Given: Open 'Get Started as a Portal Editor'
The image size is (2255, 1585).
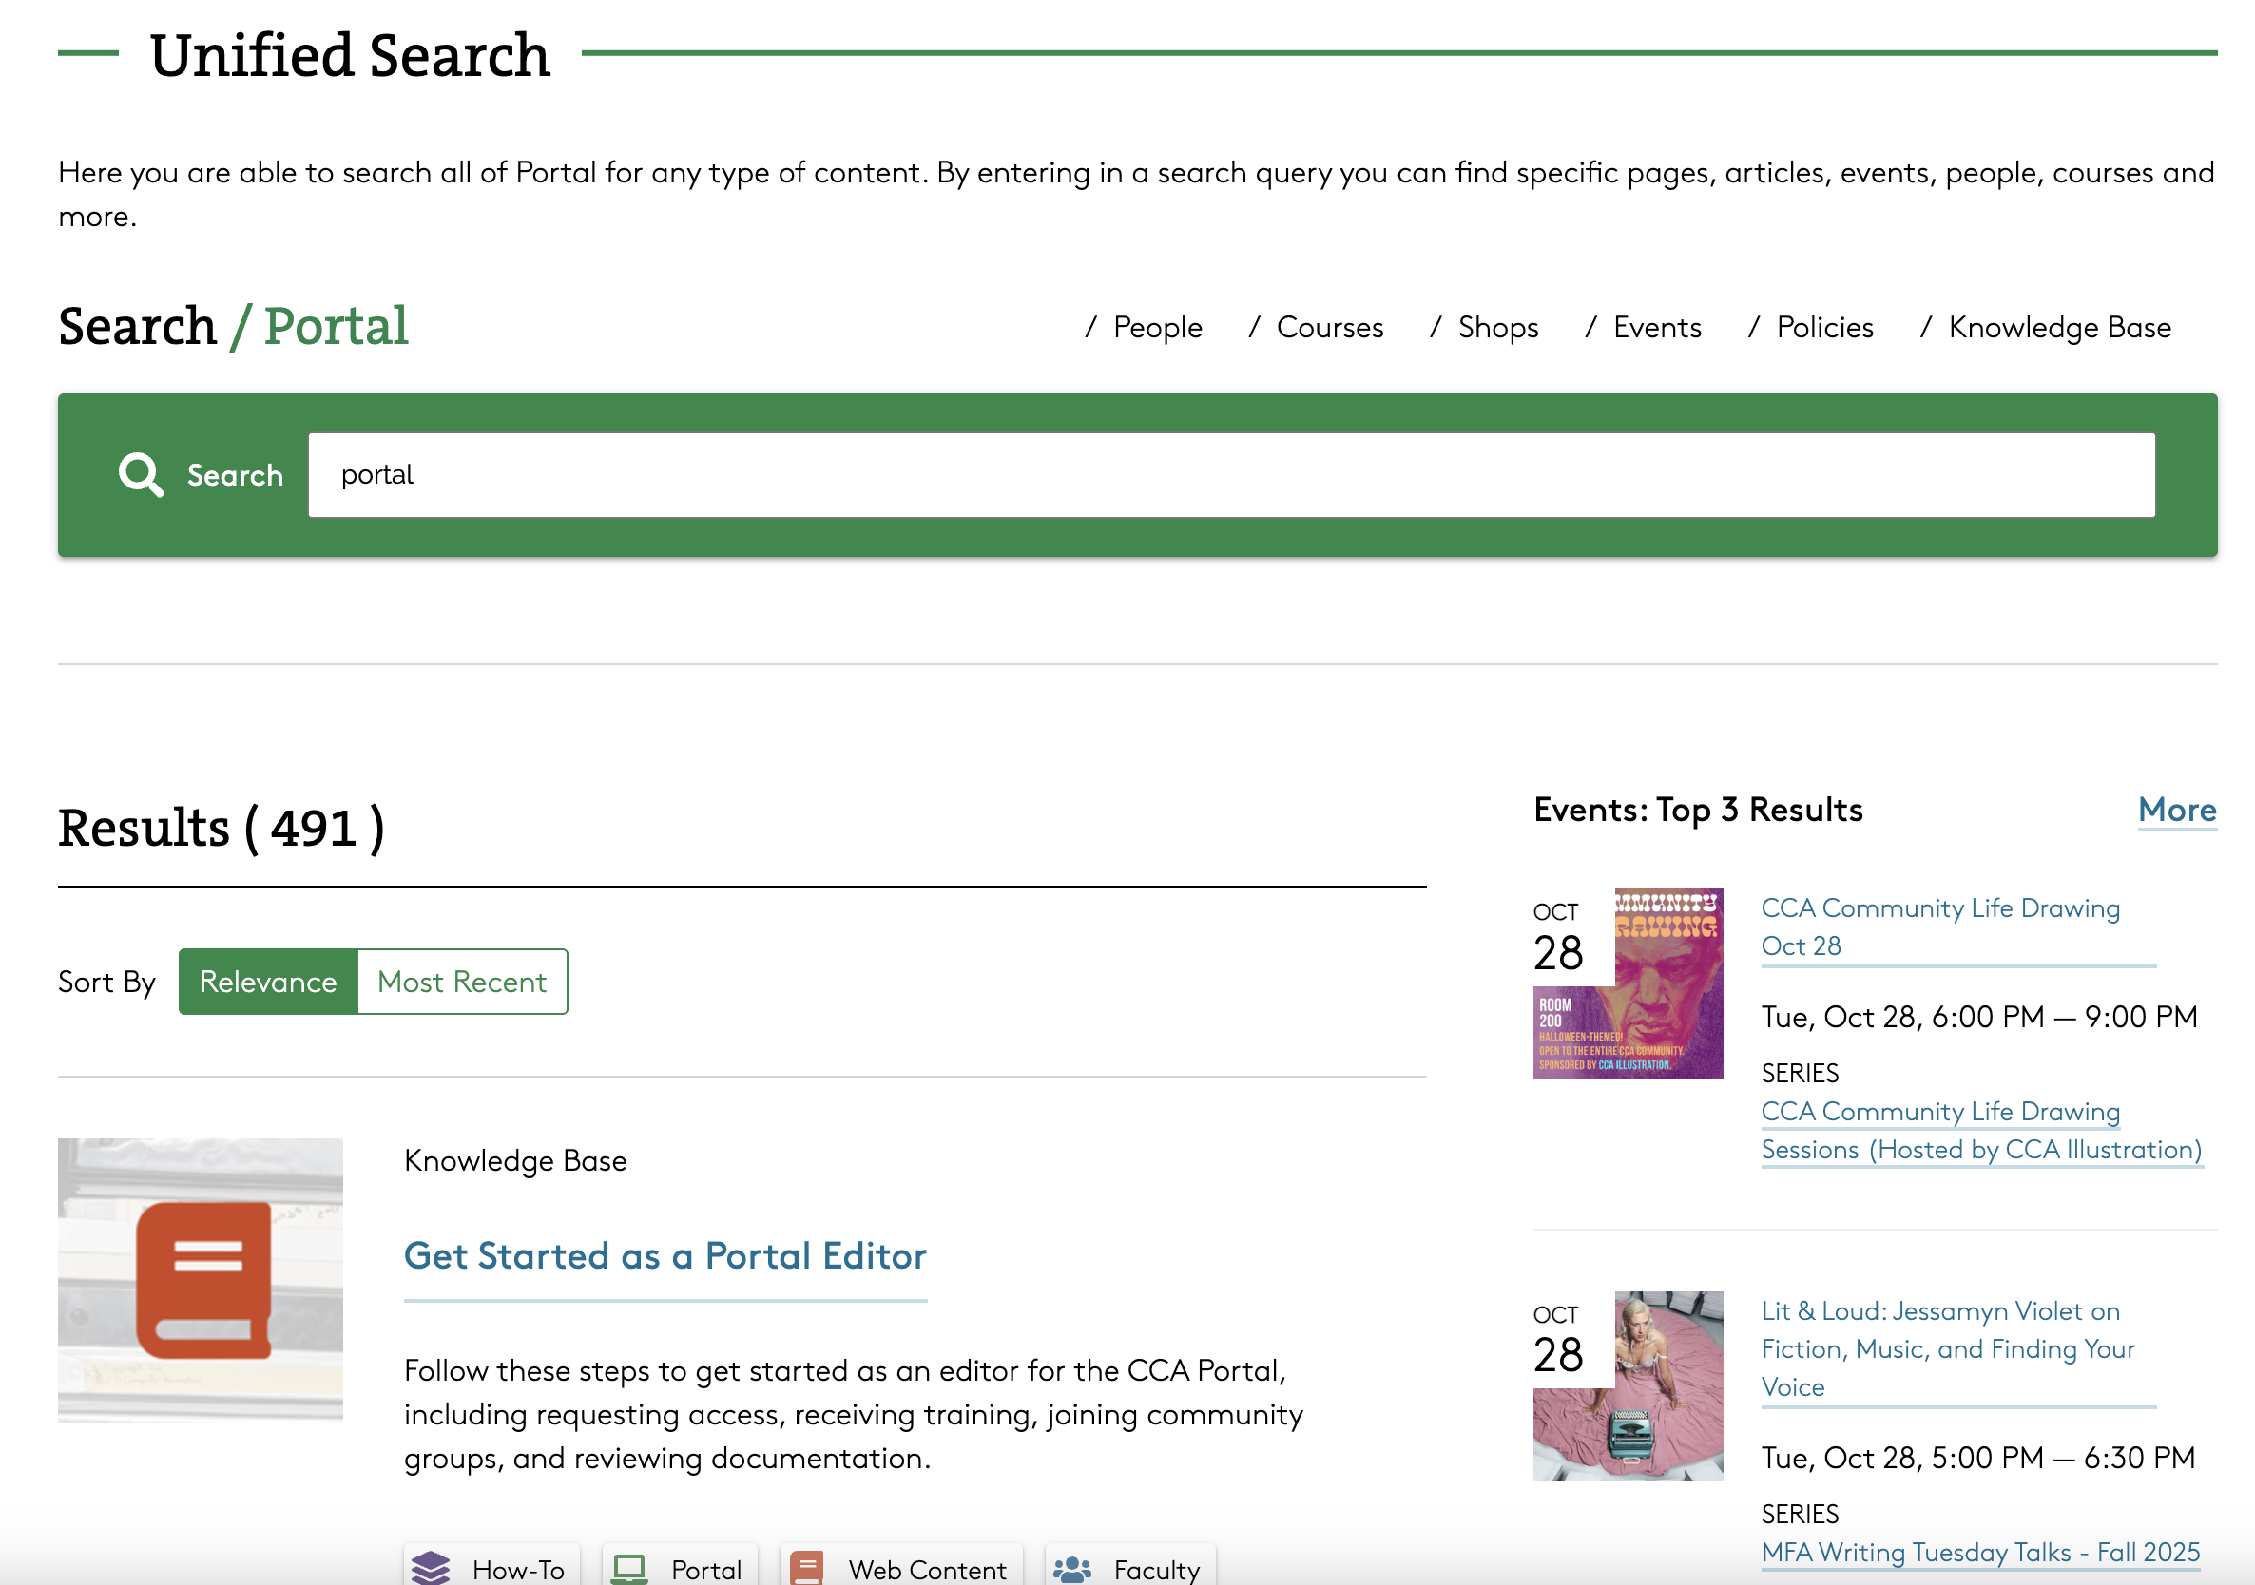Looking at the screenshot, I should 665,1256.
